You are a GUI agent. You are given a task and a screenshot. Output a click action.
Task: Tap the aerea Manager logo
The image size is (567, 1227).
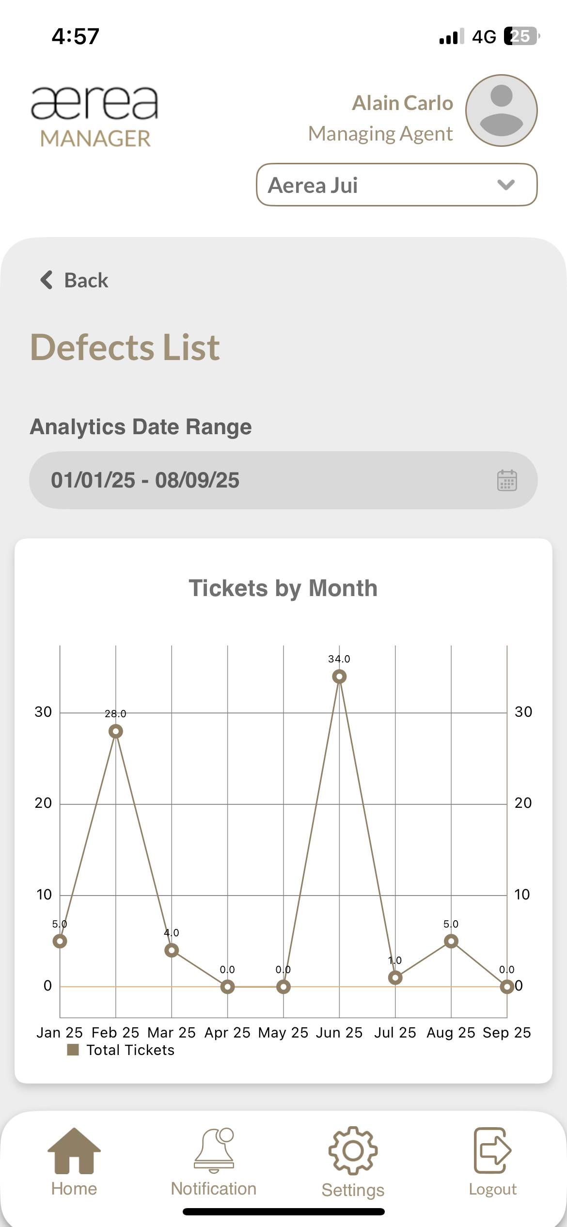pyautogui.click(x=94, y=116)
